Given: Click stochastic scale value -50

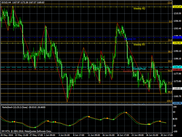Looking at the screenshot, I should (175, 126).
